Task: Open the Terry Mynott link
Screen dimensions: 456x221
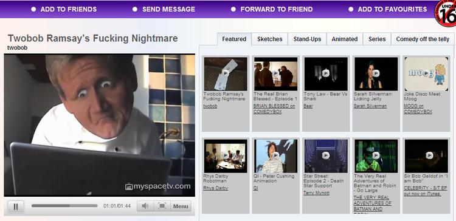Action: click(x=316, y=193)
